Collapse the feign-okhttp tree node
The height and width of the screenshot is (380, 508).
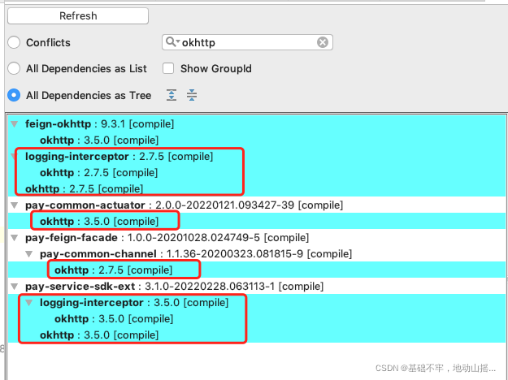(x=15, y=124)
